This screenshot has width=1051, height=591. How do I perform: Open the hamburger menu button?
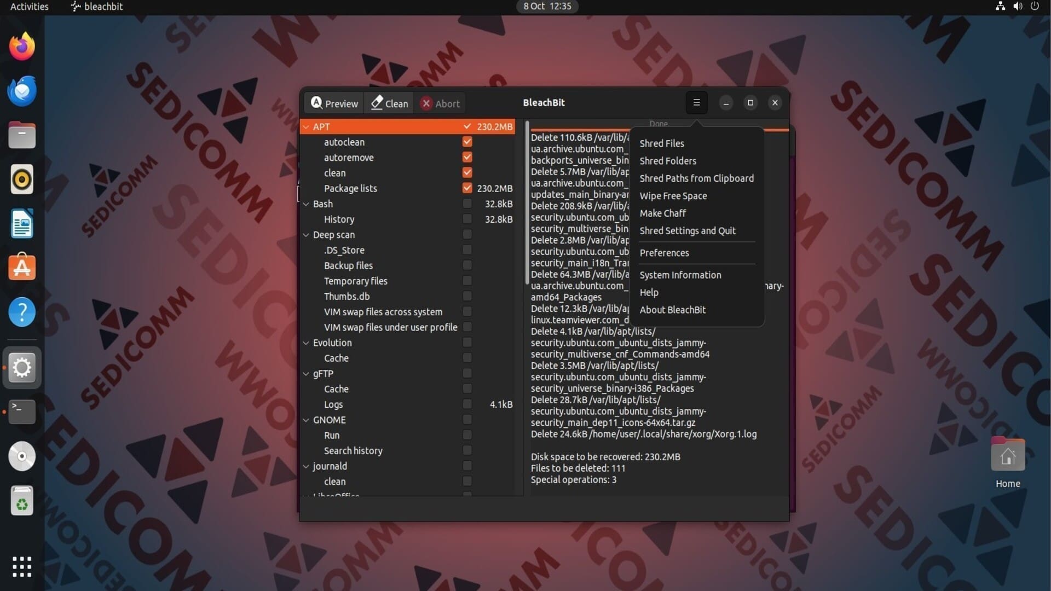pyautogui.click(x=696, y=102)
